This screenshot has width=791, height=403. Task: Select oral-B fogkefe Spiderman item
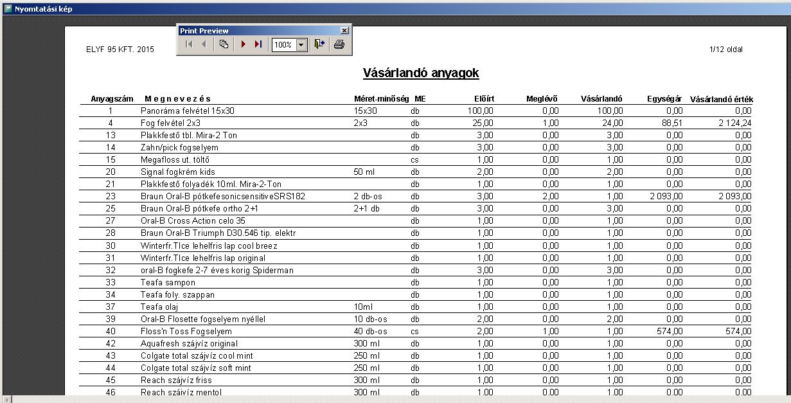217,270
